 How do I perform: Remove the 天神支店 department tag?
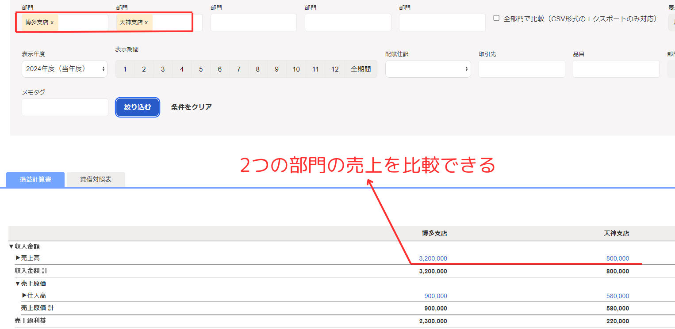[146, 23]
